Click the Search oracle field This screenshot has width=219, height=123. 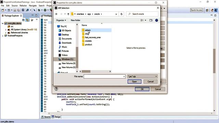point(142,14)
